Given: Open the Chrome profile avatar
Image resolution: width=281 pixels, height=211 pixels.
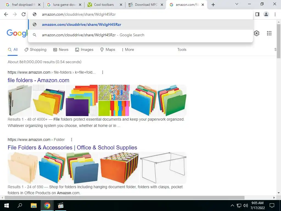Looking at the screenshot, I should [x=266, y=14].
